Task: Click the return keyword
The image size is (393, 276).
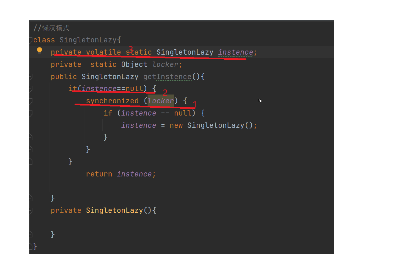Action: pyautogui.click(x=99, y=174)
